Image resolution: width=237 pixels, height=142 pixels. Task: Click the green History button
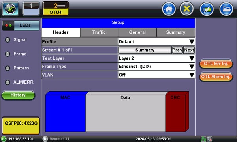[18, 95]
